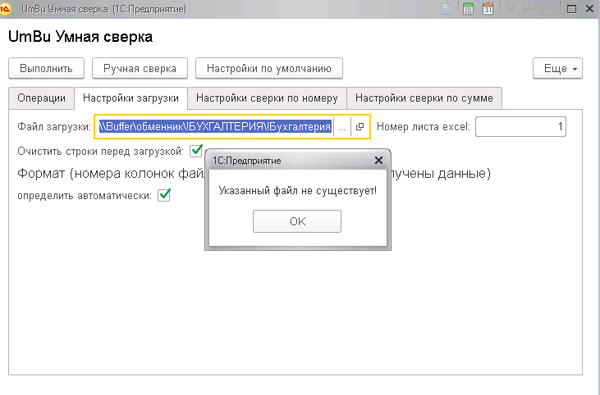Click the 'Номер листа excel:' label

pos(424,126)
